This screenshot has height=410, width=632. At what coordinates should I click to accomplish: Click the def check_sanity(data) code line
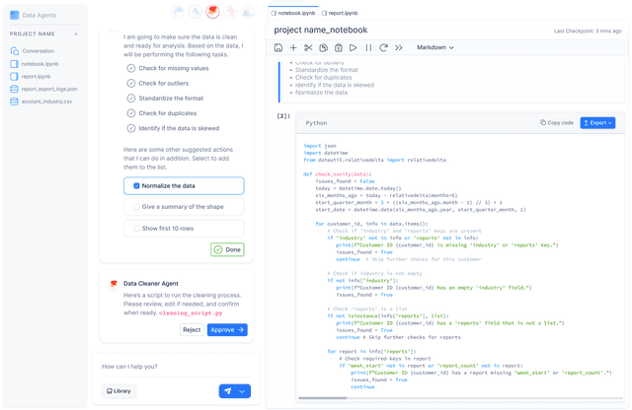(x=338, y=174)
